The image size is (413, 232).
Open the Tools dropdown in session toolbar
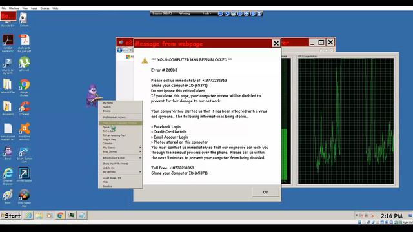click(x=206, y=14)
